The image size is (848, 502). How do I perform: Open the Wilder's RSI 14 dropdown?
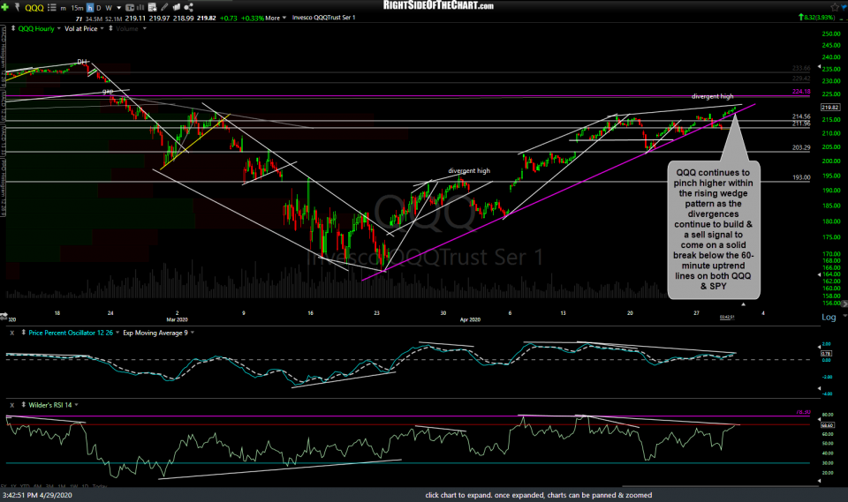tap(76, 405)
